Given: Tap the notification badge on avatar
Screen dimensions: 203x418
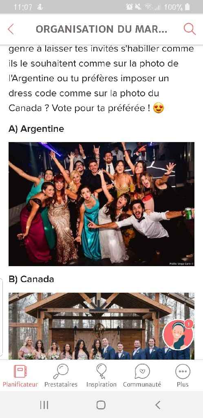Looking at the screenshot, I should pyautogui.click(x=189, y=324).
